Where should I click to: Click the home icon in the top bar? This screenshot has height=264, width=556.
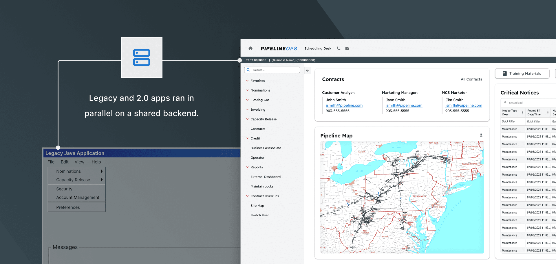coord(250,48)
